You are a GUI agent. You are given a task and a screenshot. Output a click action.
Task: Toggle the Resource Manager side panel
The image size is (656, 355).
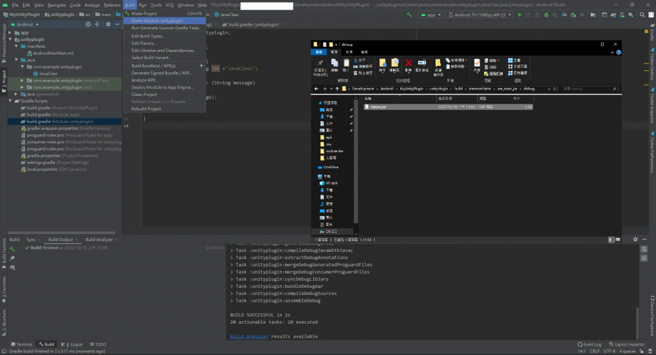pyautogui.click(x=4, y=43)
